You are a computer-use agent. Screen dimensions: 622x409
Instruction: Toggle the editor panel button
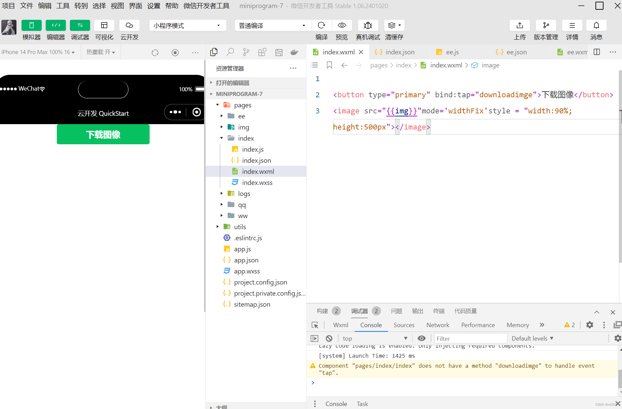pyautogui.click(x=56, y=25)
